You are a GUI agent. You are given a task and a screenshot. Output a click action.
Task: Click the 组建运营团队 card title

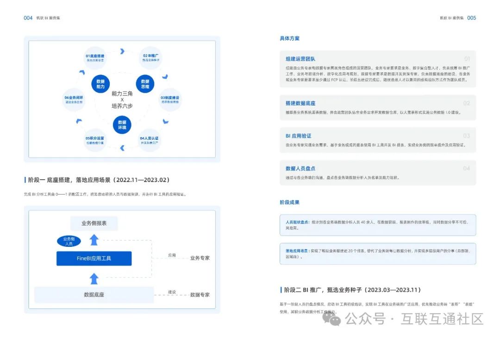300,59
